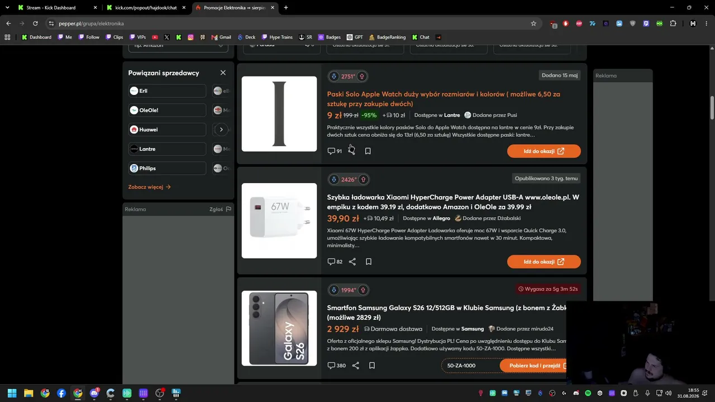
Task: Open a new browser tab
Action: 286,8
